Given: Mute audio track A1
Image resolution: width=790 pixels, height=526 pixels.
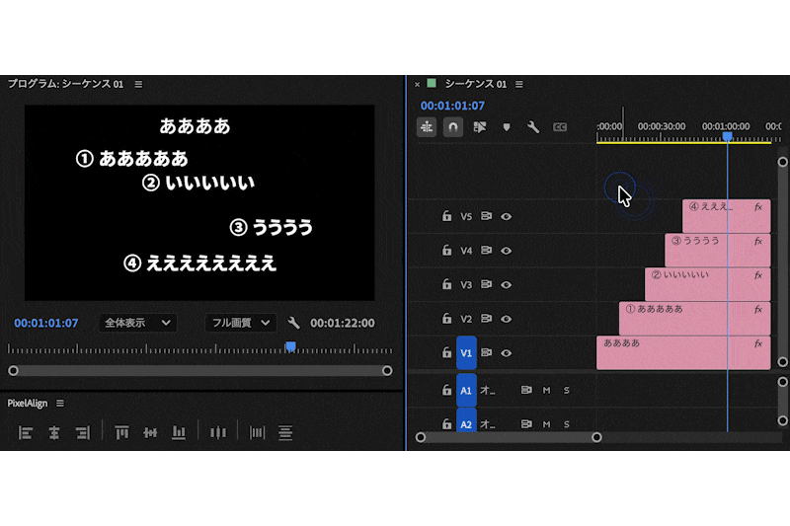Looking at the screenshot, I should coord(547,390).
